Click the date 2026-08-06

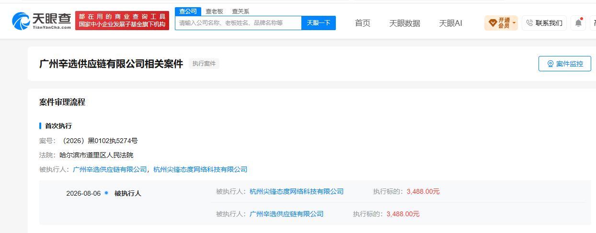pyautogui.click(x=83, y=193)
